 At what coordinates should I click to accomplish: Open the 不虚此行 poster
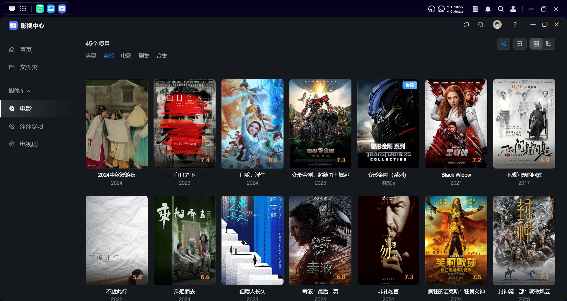point(117,240)
